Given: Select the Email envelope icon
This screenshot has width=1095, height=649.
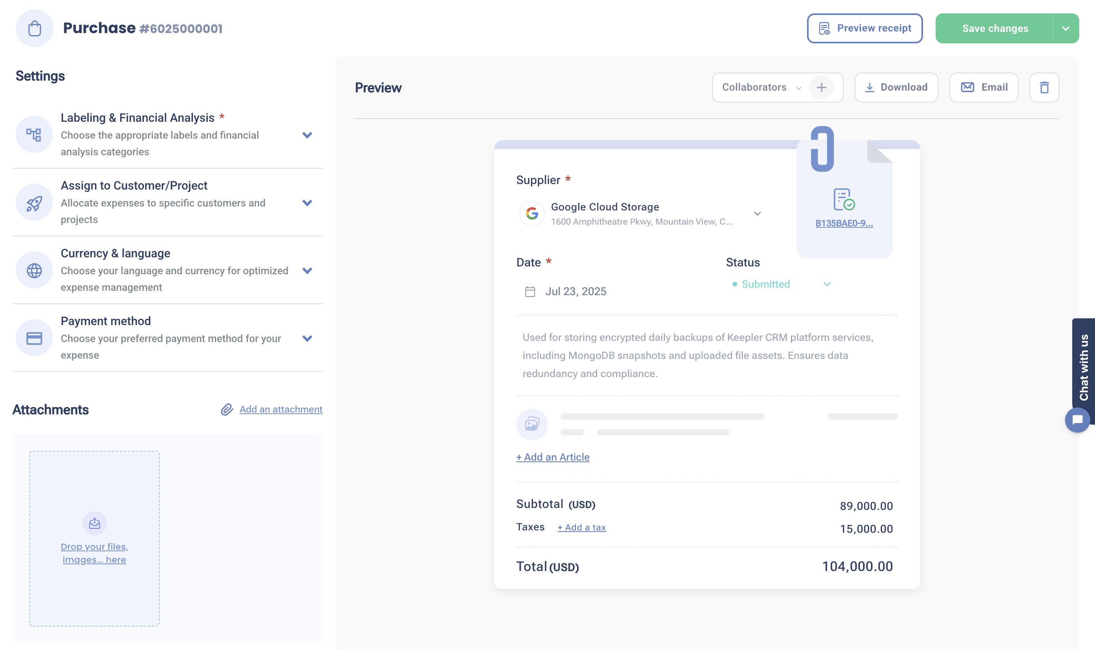Looking at the screenshot, I should tap(968, 87).
